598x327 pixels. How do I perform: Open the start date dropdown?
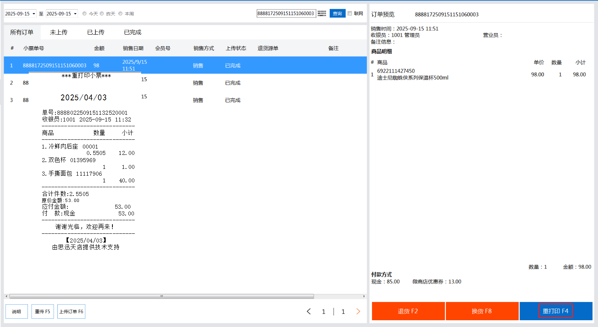pos(34,14)
